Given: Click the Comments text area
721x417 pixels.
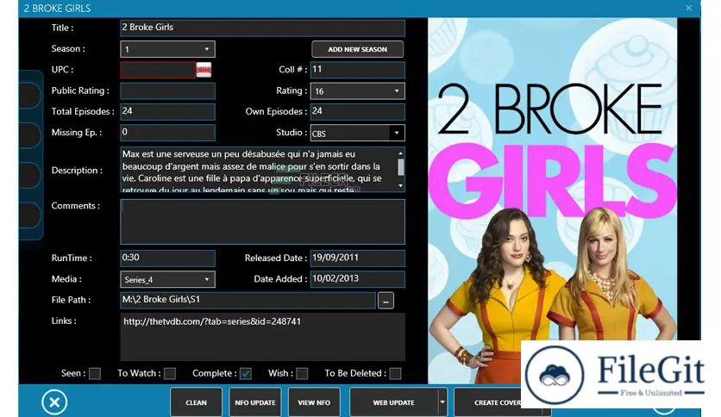Looking at the screenshot, I should tap(262, 221).
